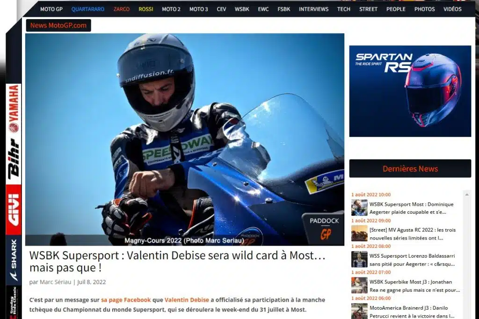Click the Shark helmets logo
The width and height of the screenshot is (479, 319).
coord(14,260)
